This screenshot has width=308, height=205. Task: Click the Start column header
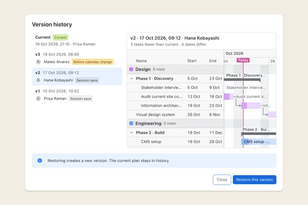[x=192, y=61]
